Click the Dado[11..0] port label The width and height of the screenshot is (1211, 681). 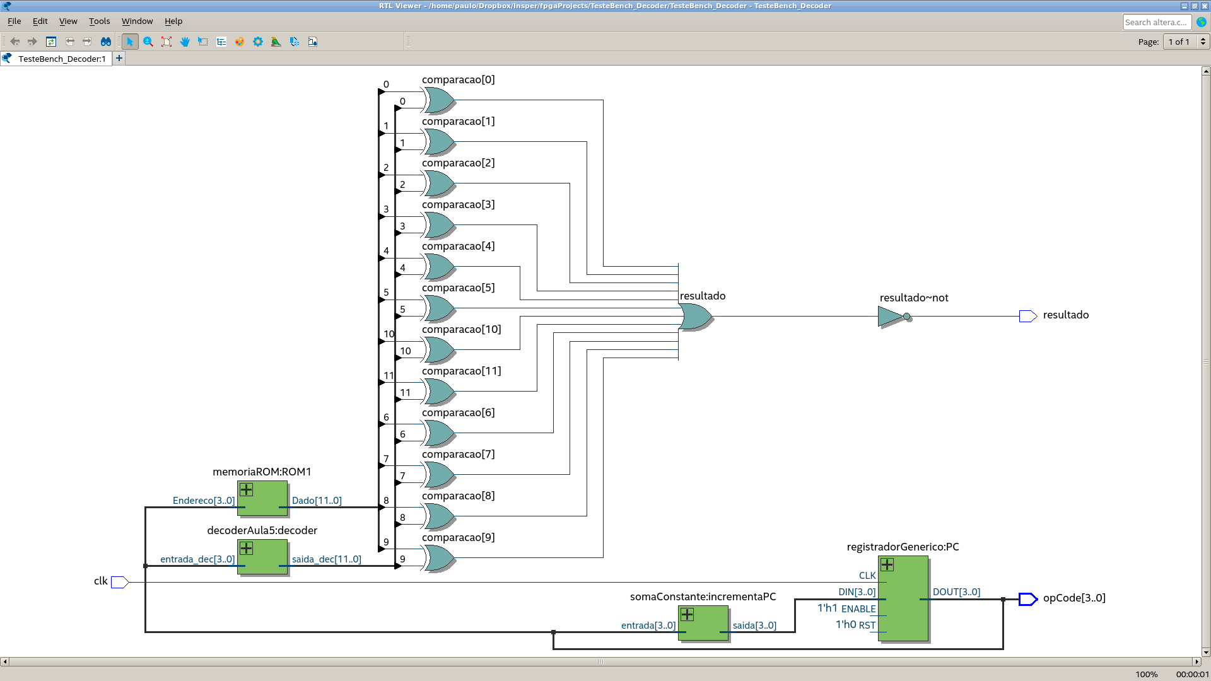click(317, 501)
